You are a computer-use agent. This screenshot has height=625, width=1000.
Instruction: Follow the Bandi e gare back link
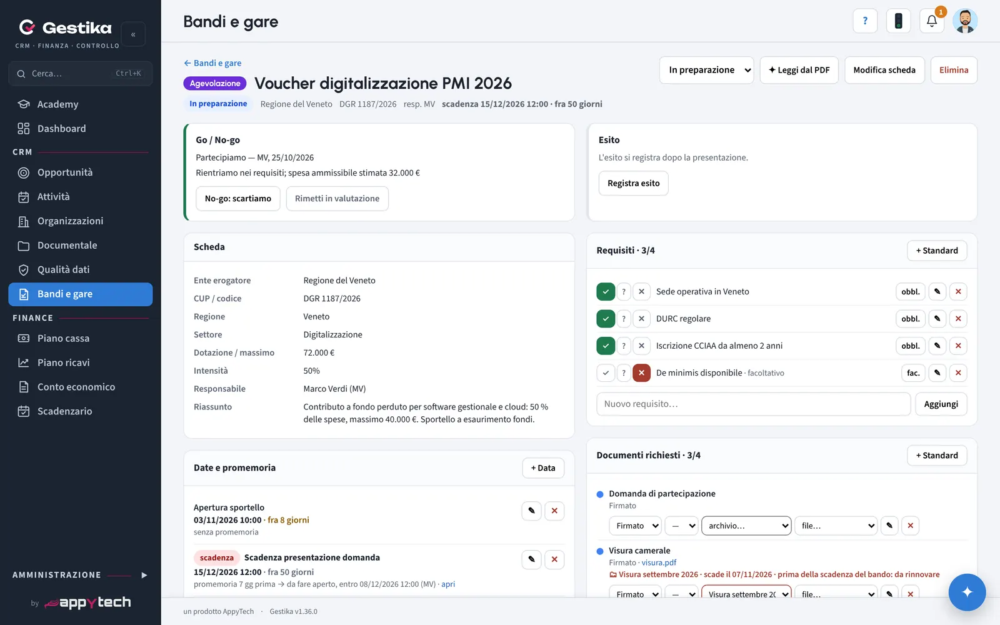(212, 63)
